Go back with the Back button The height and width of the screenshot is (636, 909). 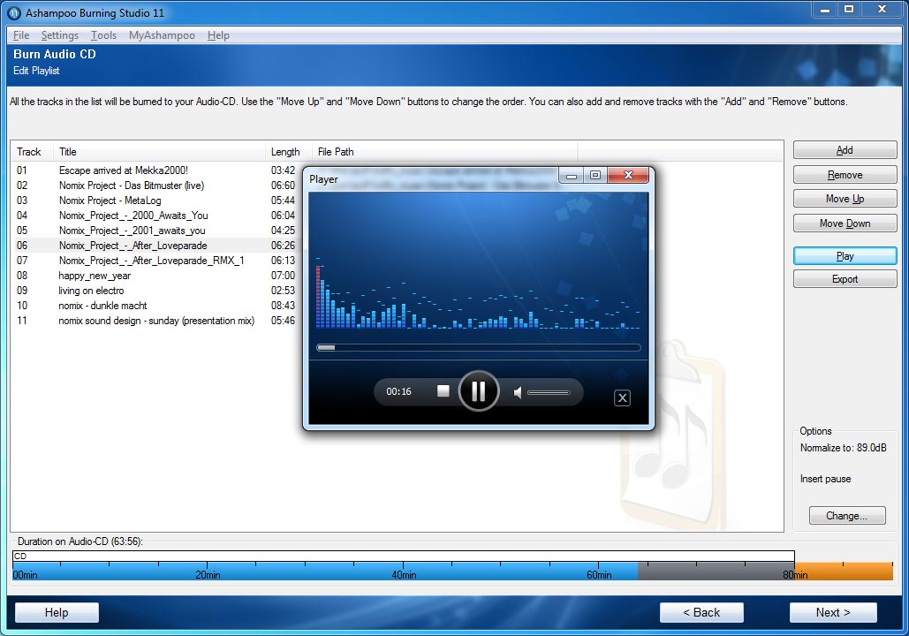701,612
